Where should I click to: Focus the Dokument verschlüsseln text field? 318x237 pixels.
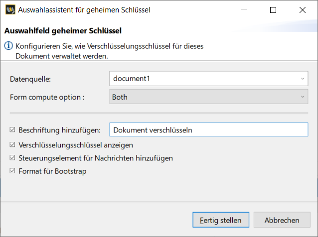(x=209, y=129)
